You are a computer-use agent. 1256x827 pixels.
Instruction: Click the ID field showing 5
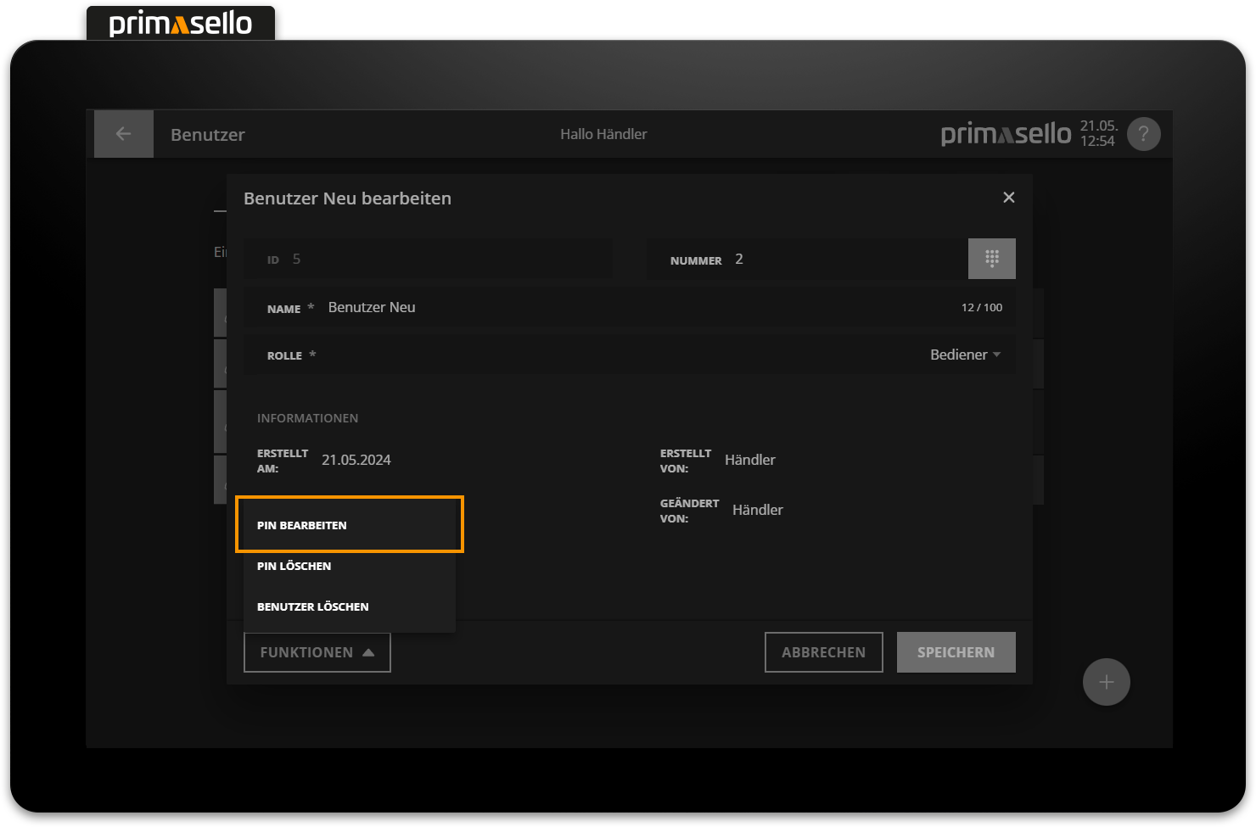[x=429, y=258]
